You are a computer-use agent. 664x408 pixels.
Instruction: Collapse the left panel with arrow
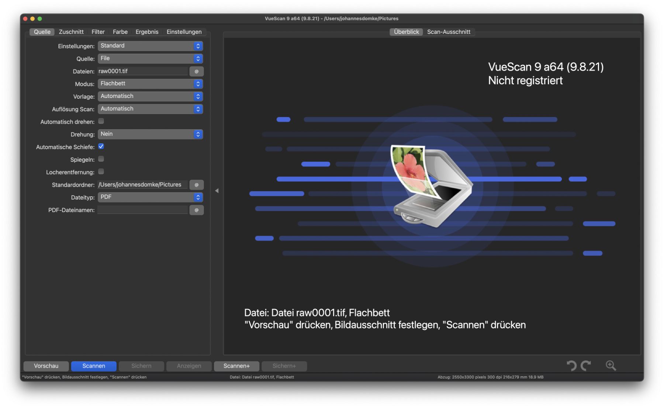(x=217, y=191)
